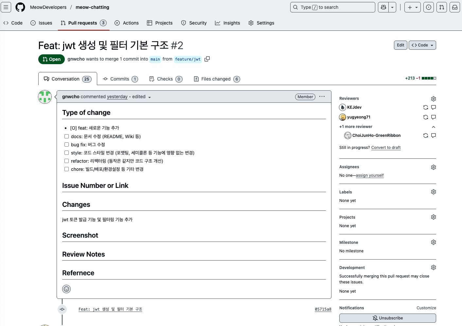Check the docs: 문서 수정 checkbox
This screenshot has height=326, width=462.
[x=66, y=136]
